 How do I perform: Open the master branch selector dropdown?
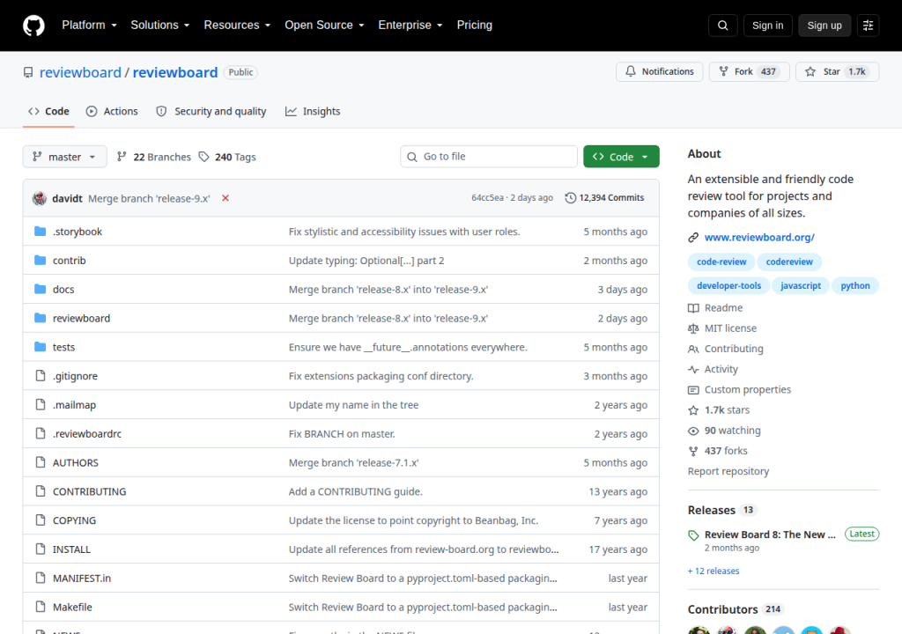(x=64, y=157)
